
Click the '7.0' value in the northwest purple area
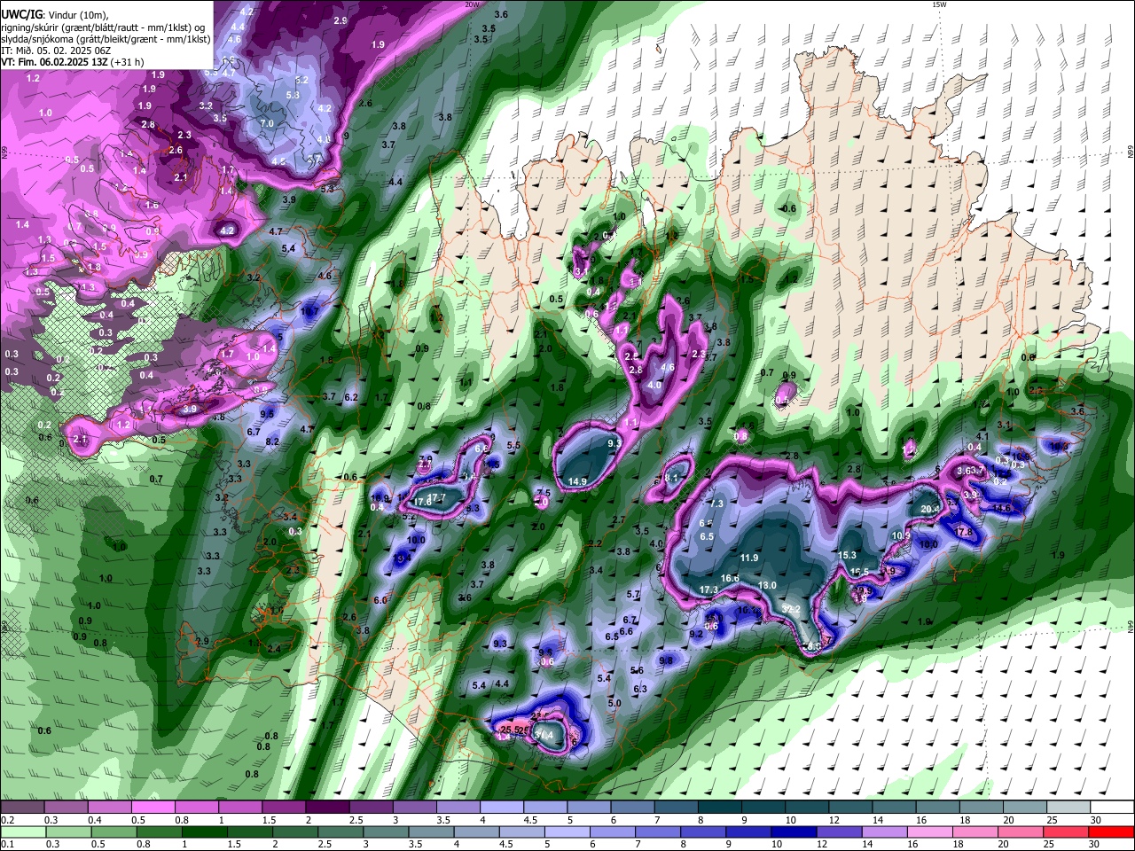(x=267, y=123)
